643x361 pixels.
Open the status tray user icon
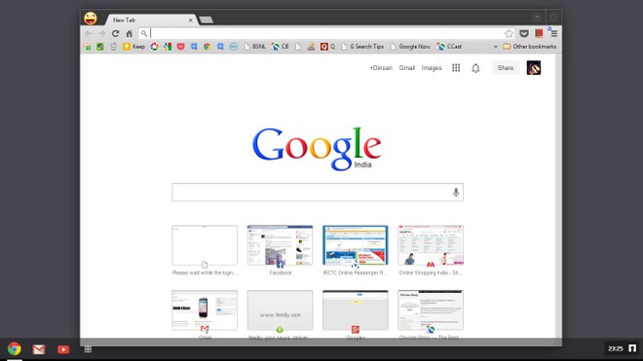point(632,348)
